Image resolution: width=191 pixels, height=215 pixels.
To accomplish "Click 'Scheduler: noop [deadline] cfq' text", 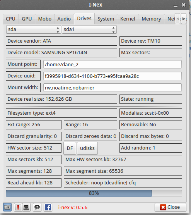I will (x=101, y=183).
